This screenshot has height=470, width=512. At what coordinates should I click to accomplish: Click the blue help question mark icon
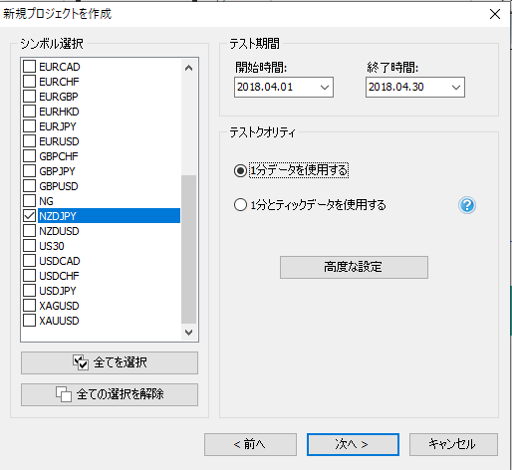467,205
